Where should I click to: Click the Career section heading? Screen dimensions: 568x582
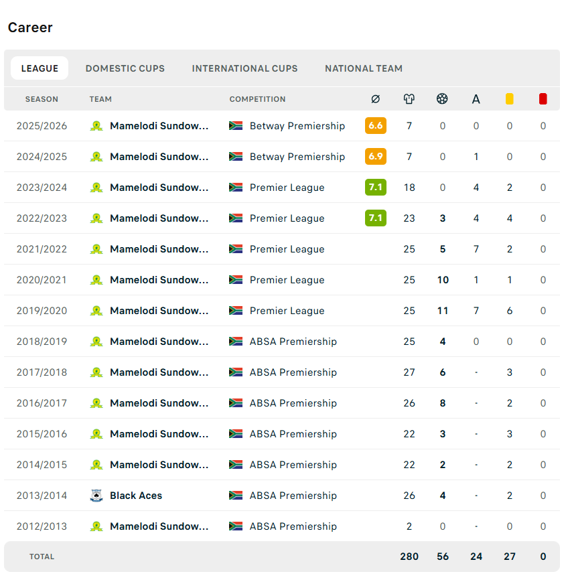[x=30, y=27]
